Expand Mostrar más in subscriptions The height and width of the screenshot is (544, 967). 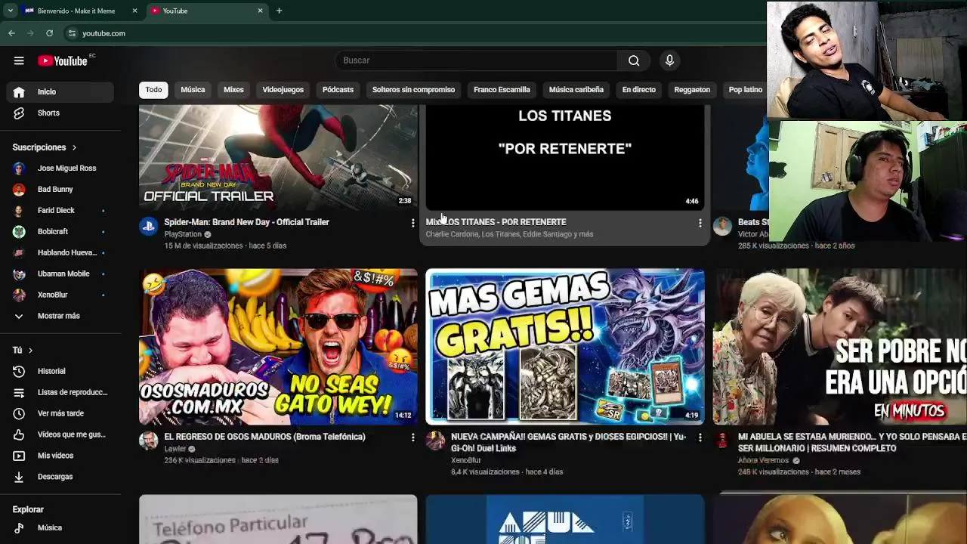pyautogui.click(x=60, y=316)
